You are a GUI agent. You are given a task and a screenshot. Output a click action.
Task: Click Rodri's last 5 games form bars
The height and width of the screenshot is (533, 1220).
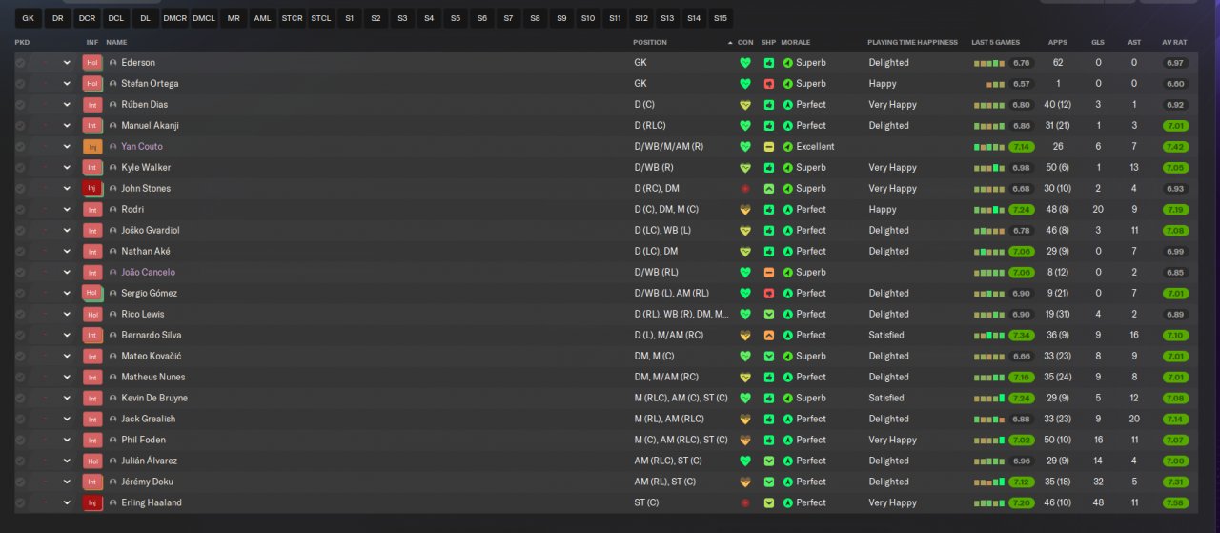click(989, 210)
